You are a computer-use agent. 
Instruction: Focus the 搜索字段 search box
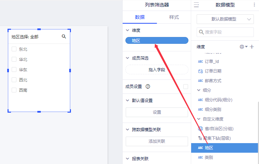(228, 32)
